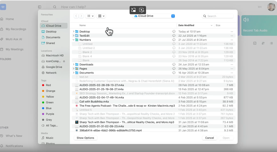Open the grid grouping dropdown menu
Screen dimensions: 277x152
coord(101,16)
